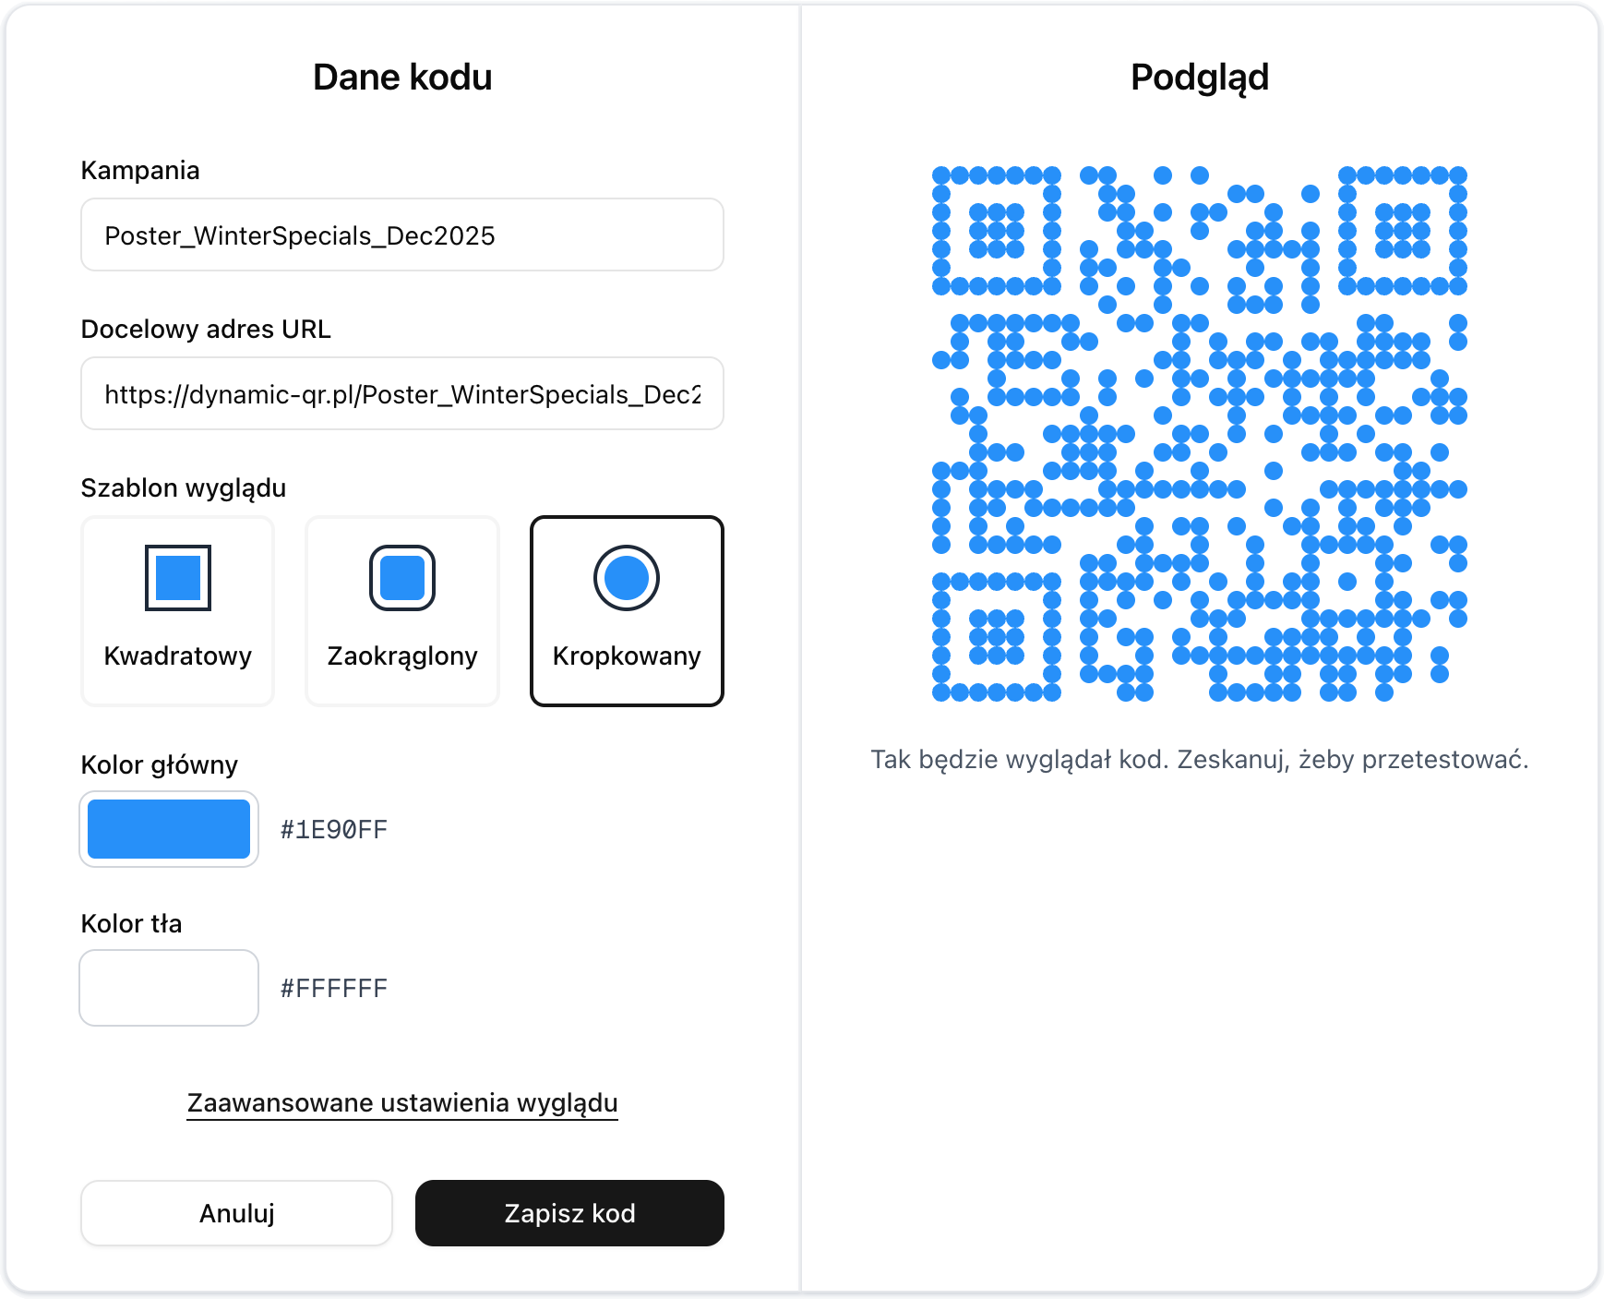Select the Kropkowany dotted circle icon
Image resolution: width=1604 pixels, height=1299 pixels.
pyautogui.click(x=627, y=578)
